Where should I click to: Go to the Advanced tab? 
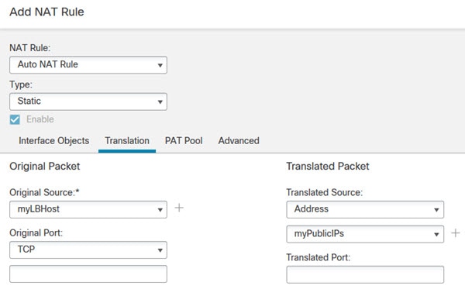coord(239,140)
